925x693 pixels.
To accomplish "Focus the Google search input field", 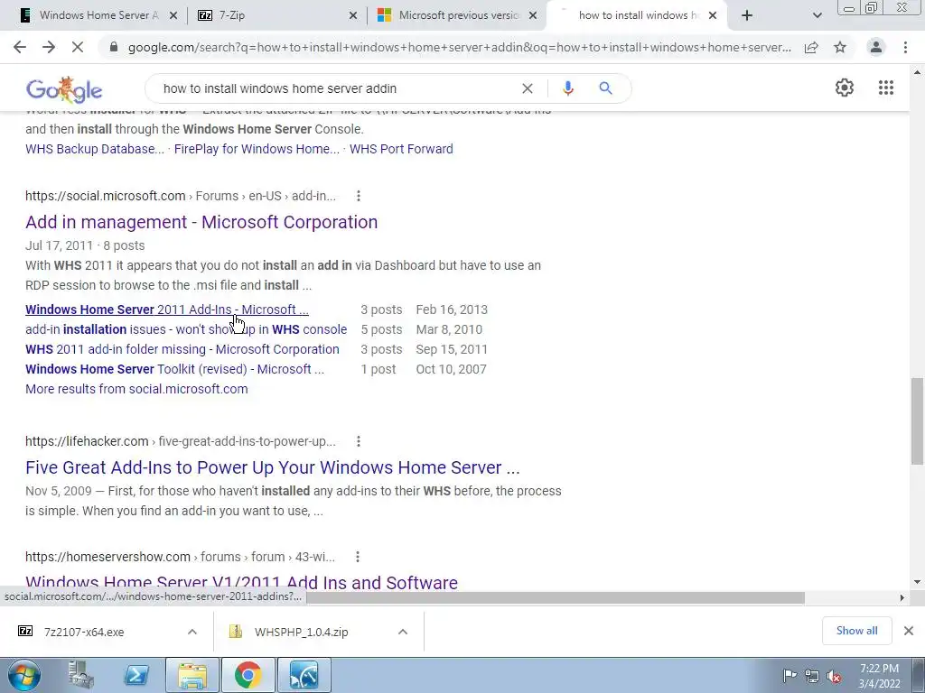I will click(336, 88).
